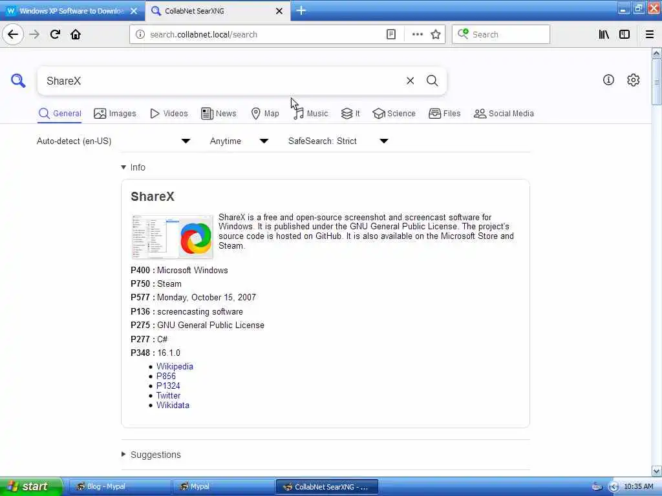Viewport: 662px width, 496px height.
Task: Click the 10:35 AM taskbar clock
Action: (x=638, y=487)
